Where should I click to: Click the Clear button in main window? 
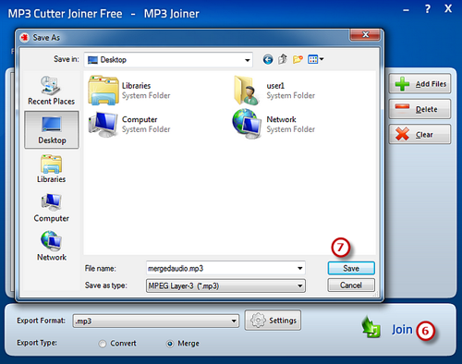(x=419, y=134)
